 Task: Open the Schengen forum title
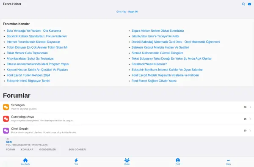(18, 105)
